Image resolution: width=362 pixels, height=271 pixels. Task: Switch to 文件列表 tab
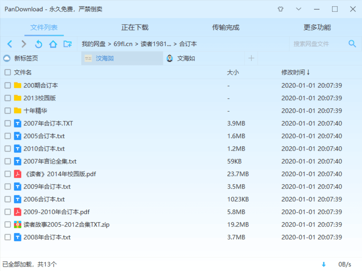[x=44, y=27]
